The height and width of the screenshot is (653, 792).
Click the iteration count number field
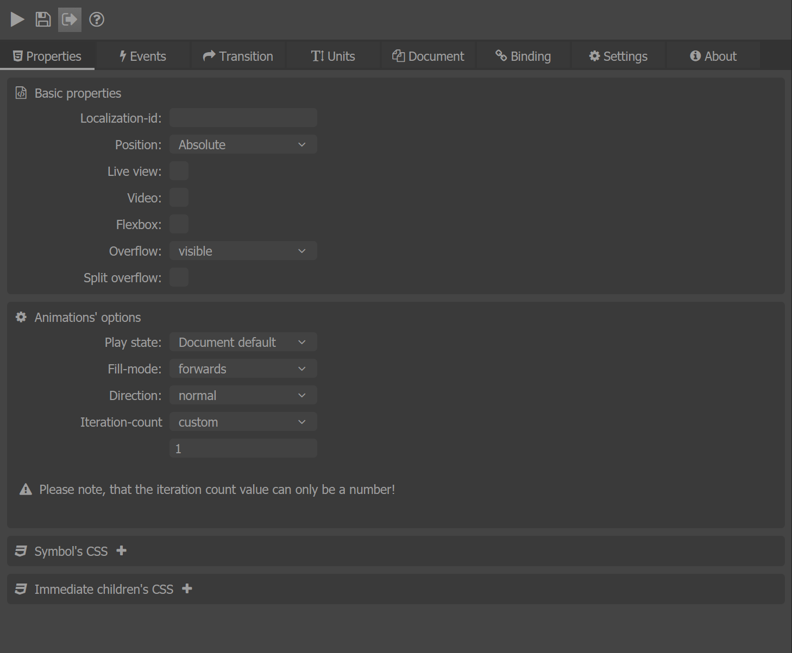coord(243,448)
